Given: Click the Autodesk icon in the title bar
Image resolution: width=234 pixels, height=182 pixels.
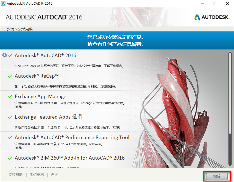Looking at the screenshot, I should click(4, 4).
